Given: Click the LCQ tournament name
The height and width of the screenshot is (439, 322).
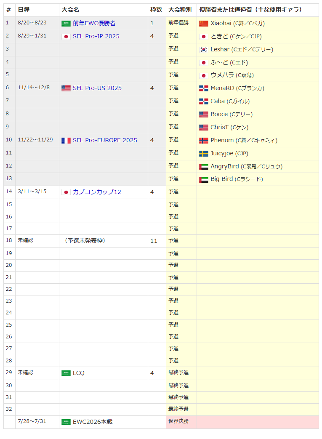Looking at the screenshot, I should [79, 373].
